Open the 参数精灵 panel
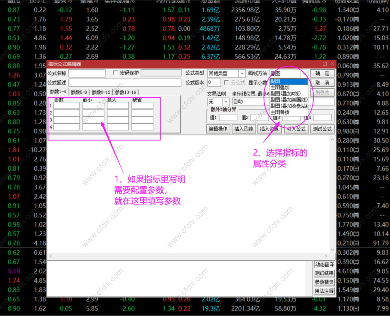This screenshot has width=390, height=316. tap(324, 282)
